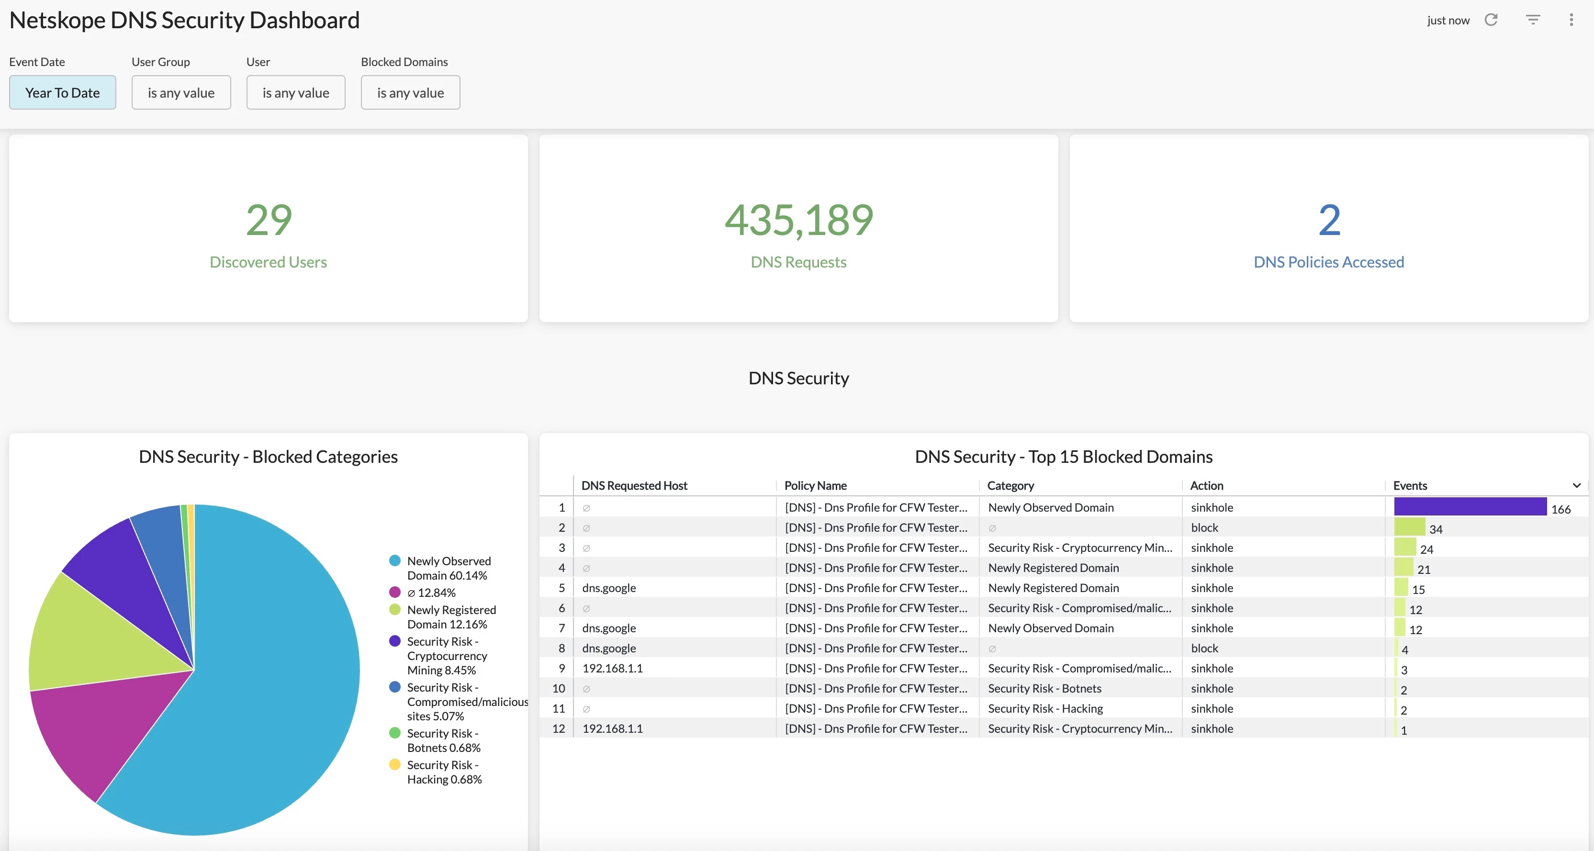Select '192.168.1.1' host in row 12

[613, 728]
